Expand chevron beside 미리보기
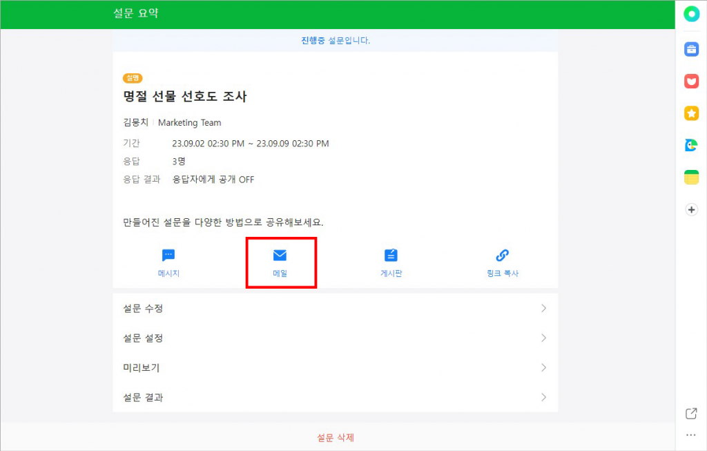 pyautogui.click(x=544, y=368)
